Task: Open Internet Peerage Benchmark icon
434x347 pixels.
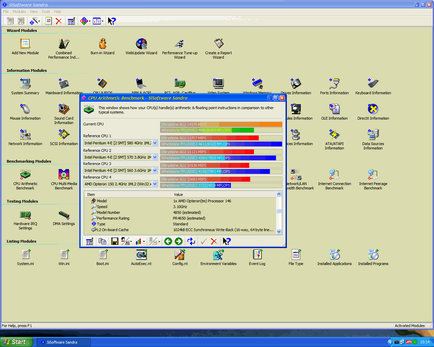Action: tap(373, 175)
